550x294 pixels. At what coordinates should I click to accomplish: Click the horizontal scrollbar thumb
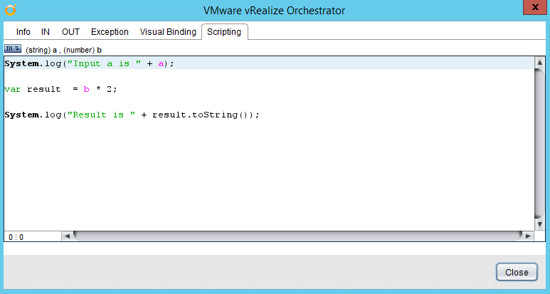tap(298, 236)
